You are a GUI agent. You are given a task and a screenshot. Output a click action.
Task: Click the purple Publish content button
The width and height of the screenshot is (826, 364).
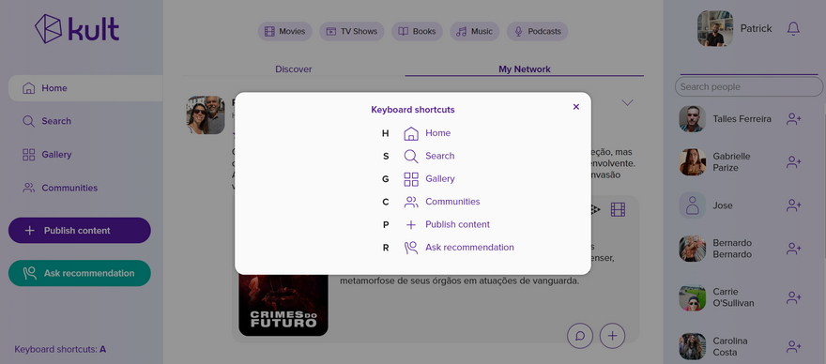click(80, 230)
